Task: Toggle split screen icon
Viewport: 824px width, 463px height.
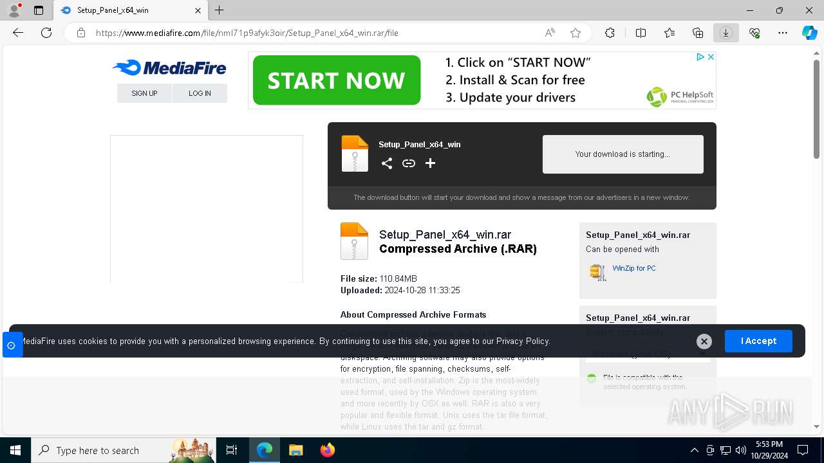Action: pyautogui.click(x=641, y=33)
